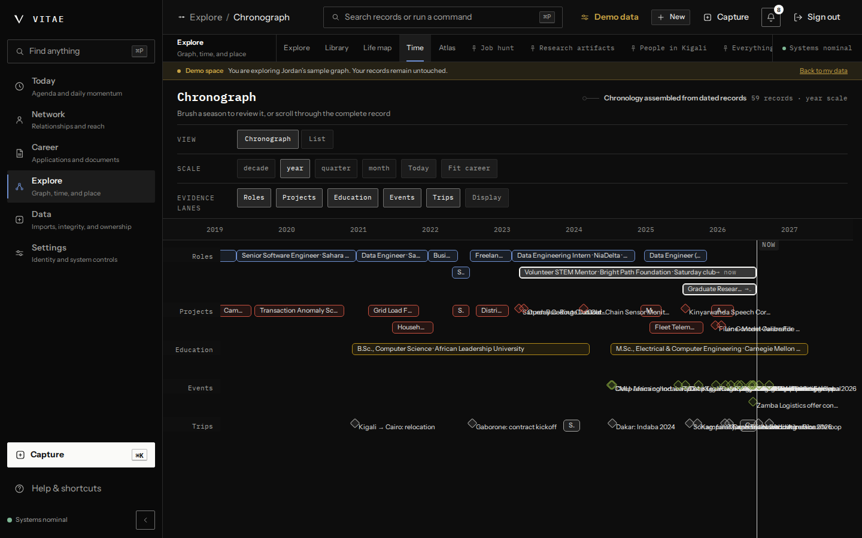Viewport: 862px width, 538px height.
Task: Click the Career document icon in sidebar
Action: pyautogui.click(x=20, y=154)
